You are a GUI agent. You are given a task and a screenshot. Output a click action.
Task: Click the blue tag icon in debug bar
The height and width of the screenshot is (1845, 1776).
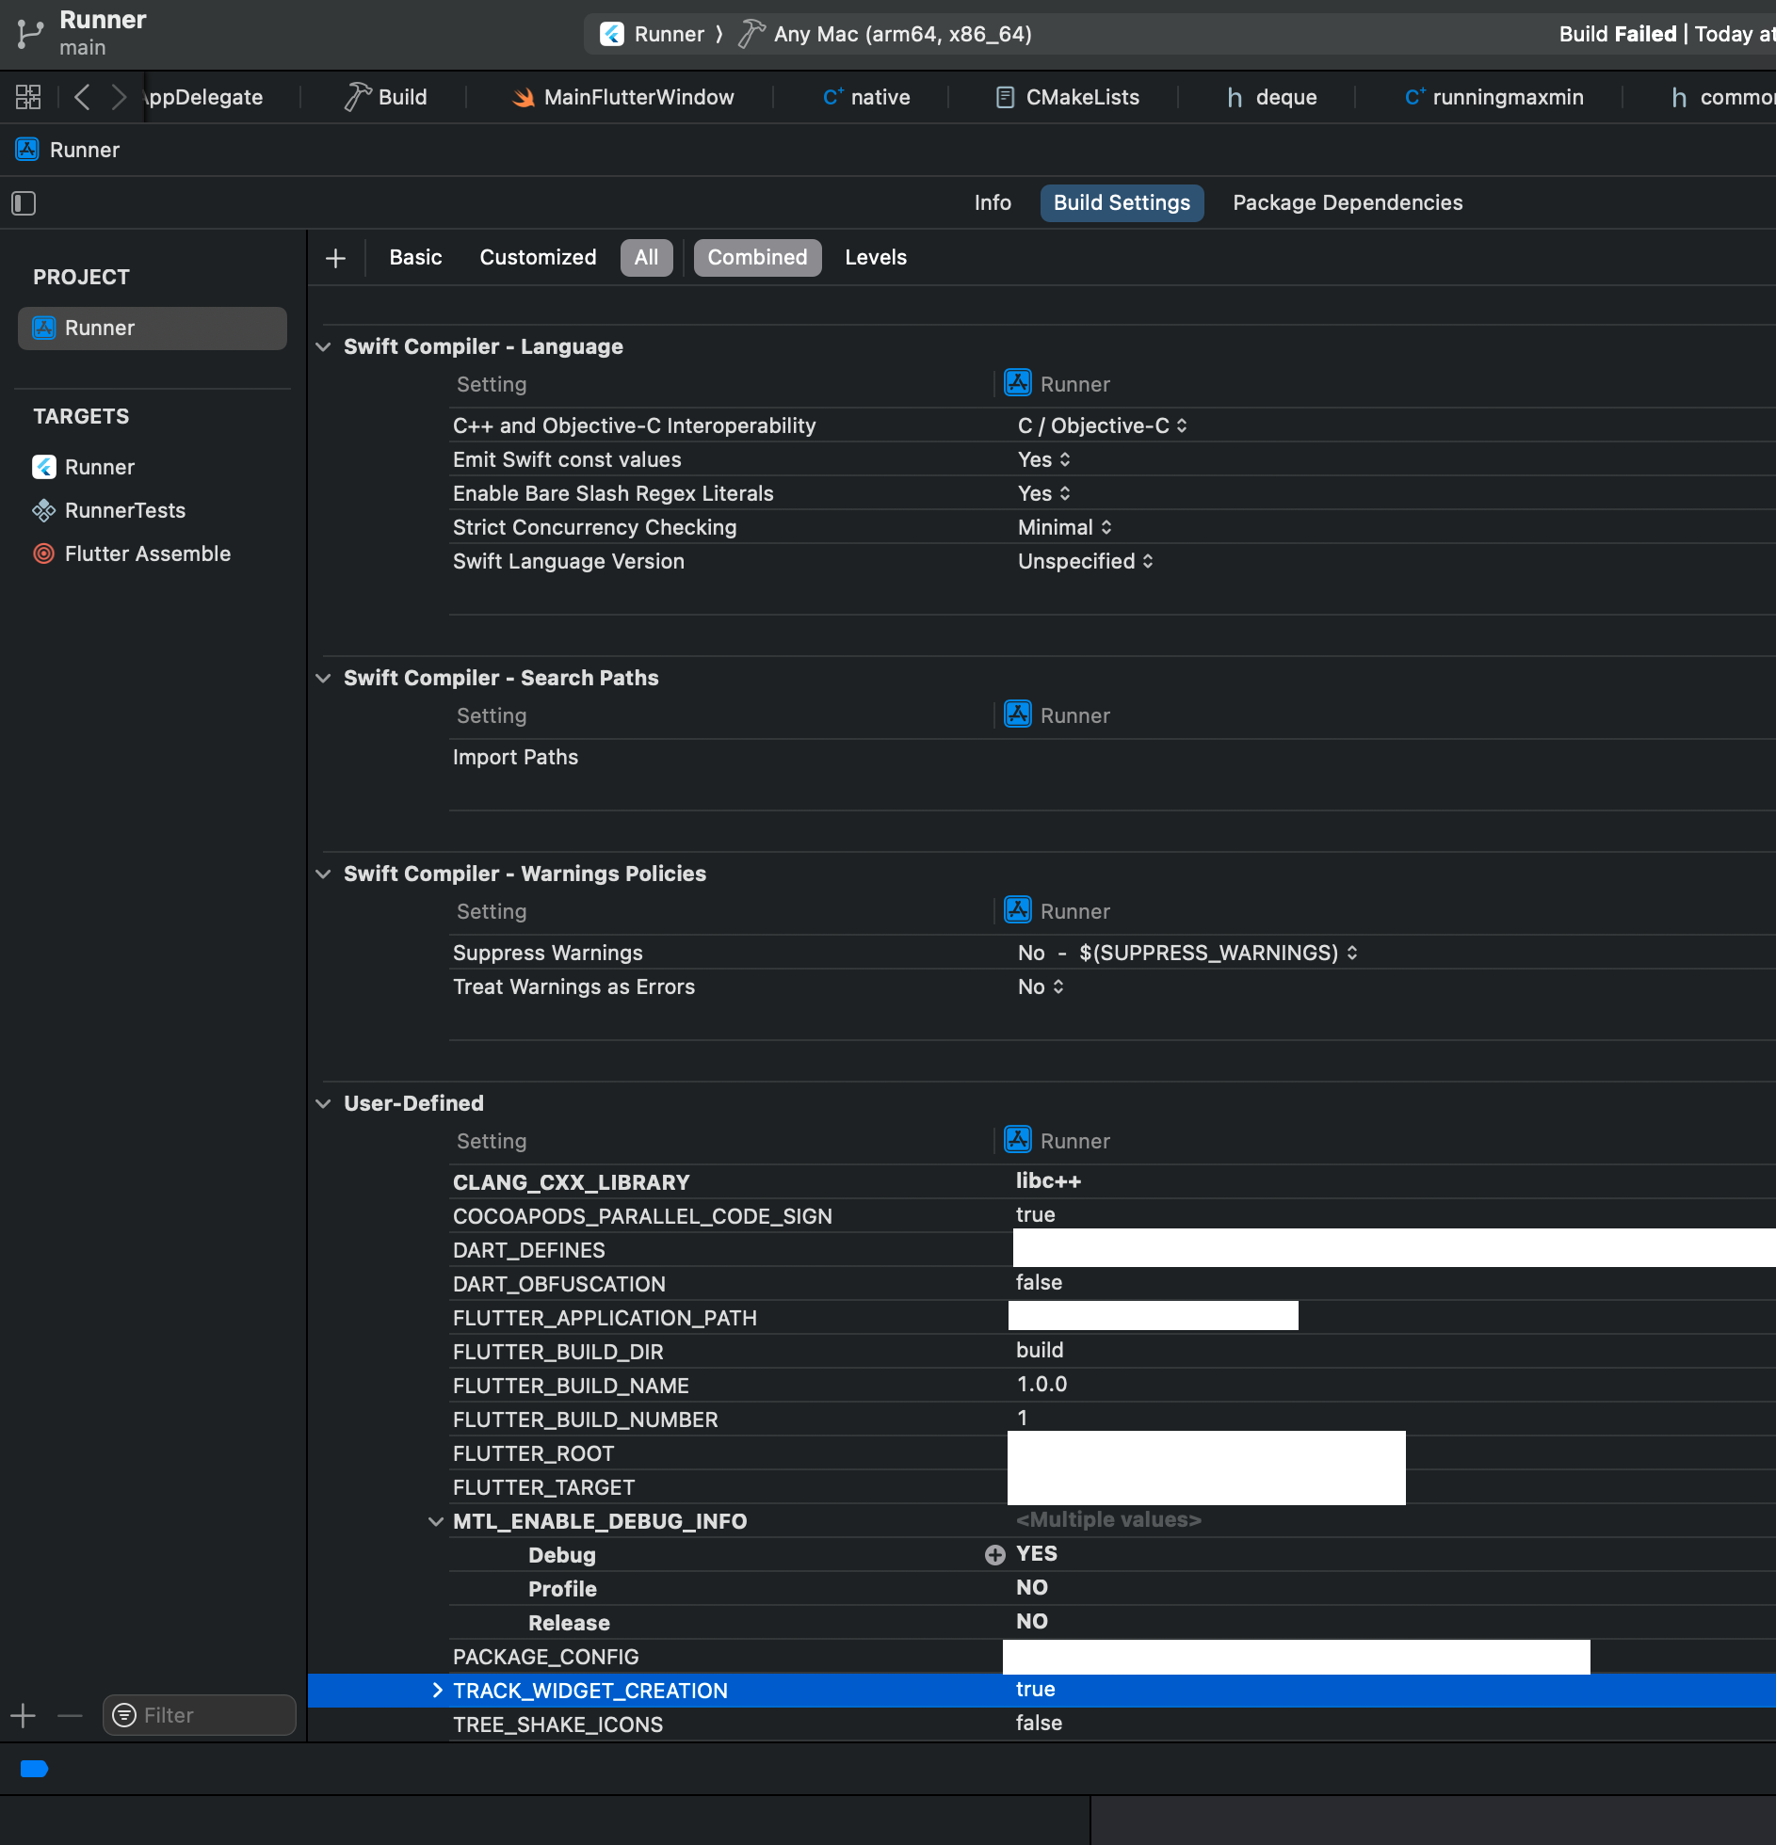point(34,1769)
